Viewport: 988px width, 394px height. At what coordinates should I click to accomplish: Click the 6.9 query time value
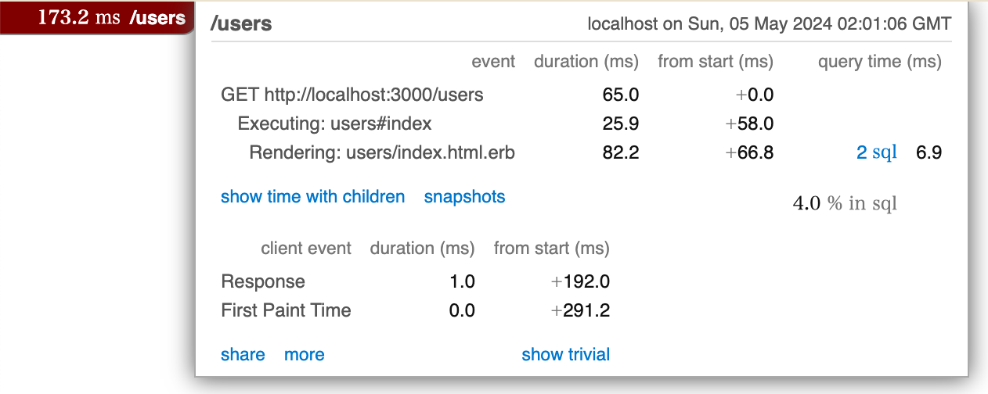tap(929, 152)
